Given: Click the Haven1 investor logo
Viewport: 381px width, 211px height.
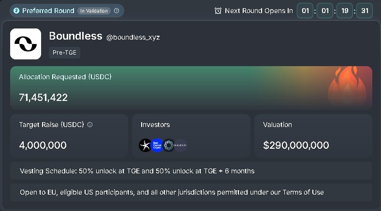Looking at the screenshot, I should pyautogui.click(x=180, y=145).
